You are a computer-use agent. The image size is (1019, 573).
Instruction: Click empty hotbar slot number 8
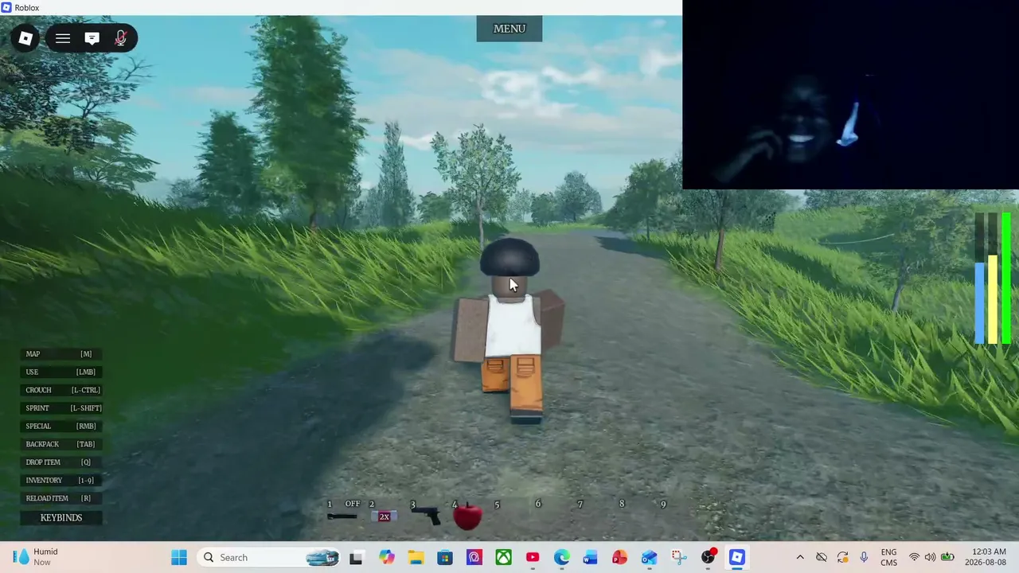pos(634,516)
